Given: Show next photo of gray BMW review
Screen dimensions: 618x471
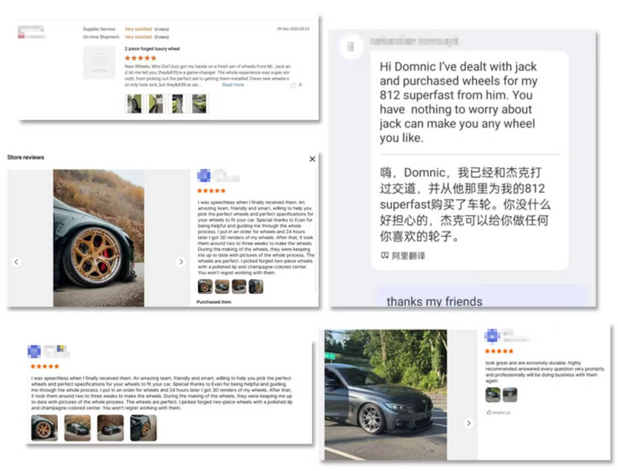Looking at the screenshot, I should click(x=469, y=423).
